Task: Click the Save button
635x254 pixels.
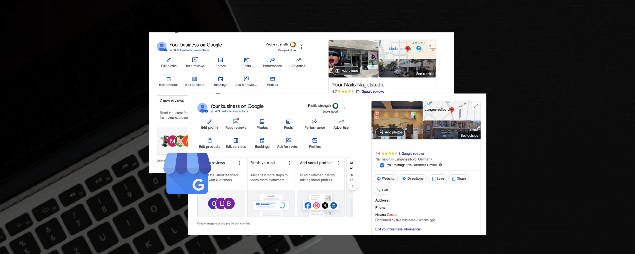Action: pos(438,179)
